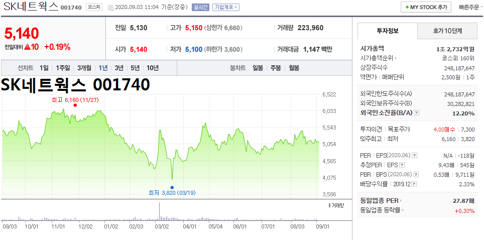Select the 10년 line chart range
This screenshot has width=484, height=240.
pyautogui.click(x=153, y=68)
